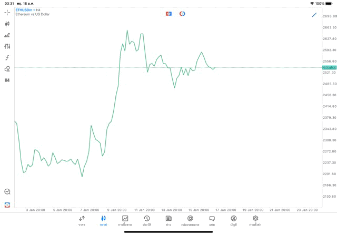Viewport: 337px width, 235px height.
Task: Open the การตั้งค่า (Settings) tab
Action: [x=255, y=220]
